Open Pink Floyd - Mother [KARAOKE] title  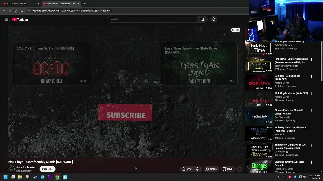pyautogui.click(x=291, y=93)
